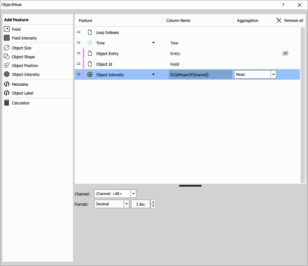Expand Time feature dropdown arrow
308x266 pixels.
point(153,43)
